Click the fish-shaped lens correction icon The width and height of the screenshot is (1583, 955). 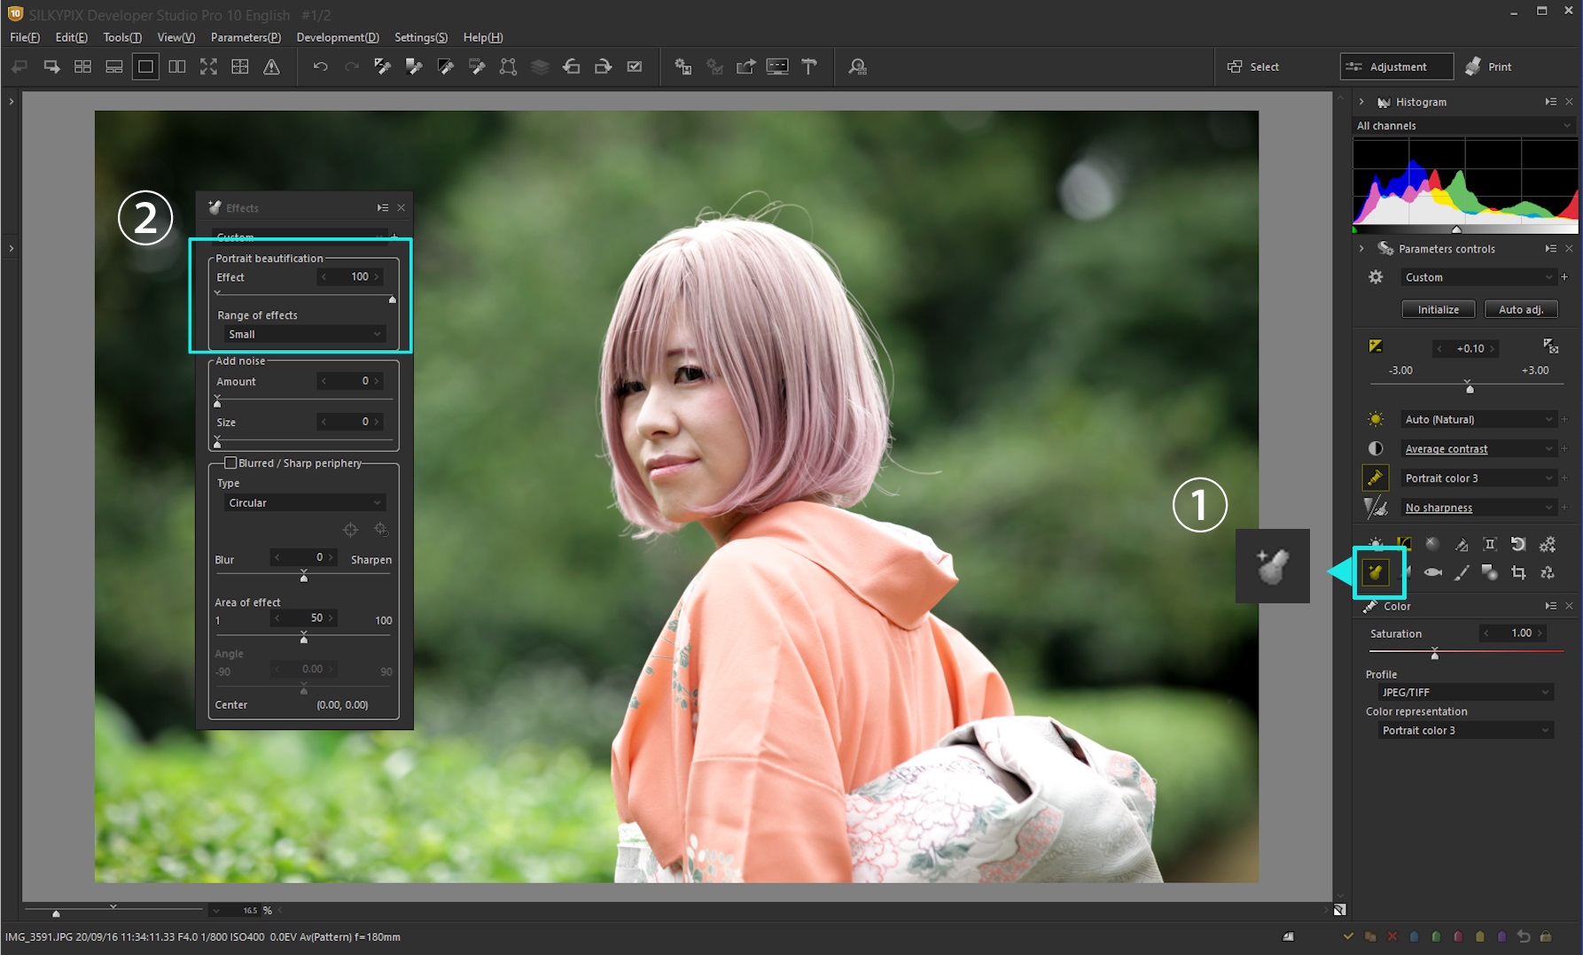pyautogui.click(x=1432, y=572)
